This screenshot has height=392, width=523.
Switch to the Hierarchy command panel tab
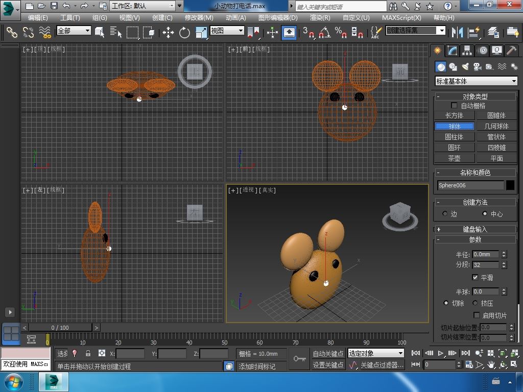click(467, 51)
